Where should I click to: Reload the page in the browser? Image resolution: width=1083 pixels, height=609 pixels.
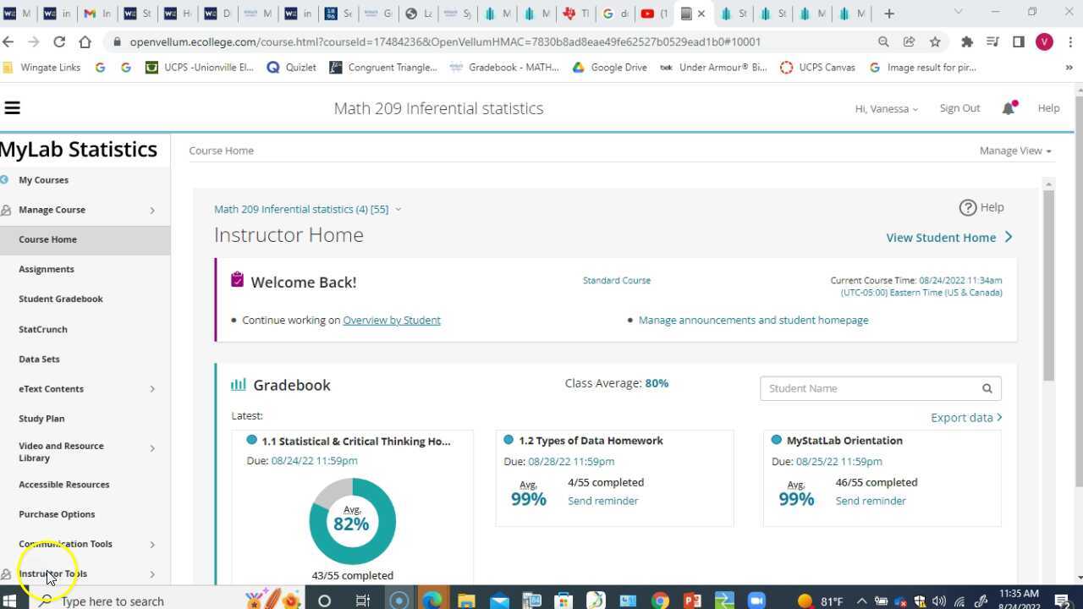(58, 41)
